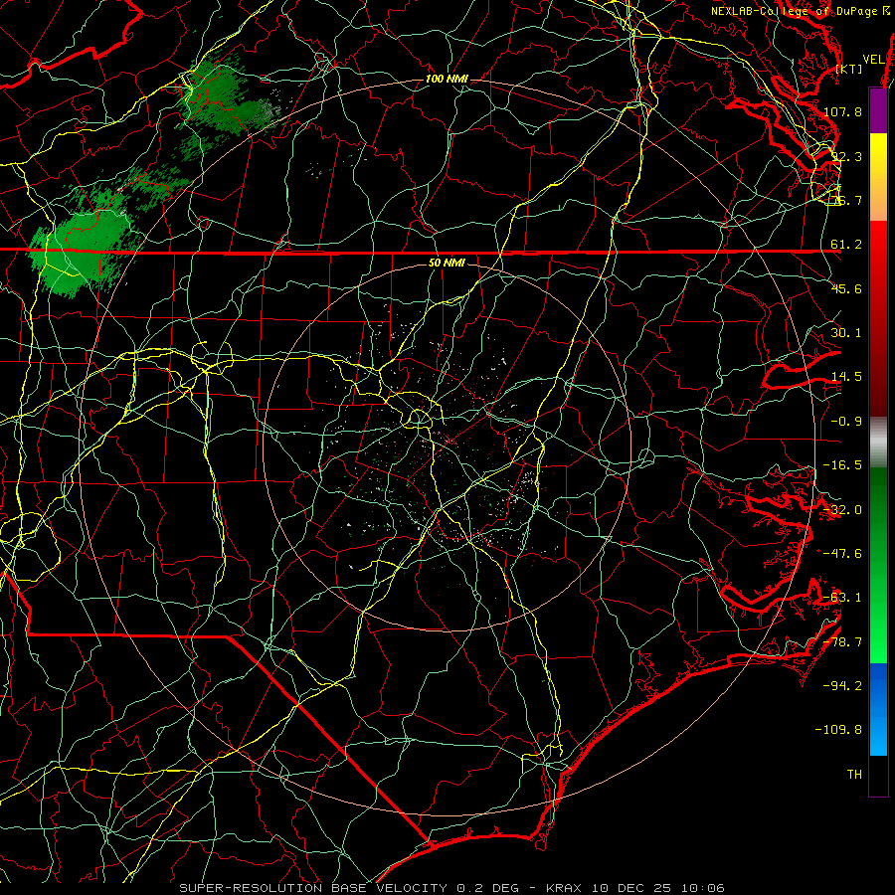Click the Super-Resolution Base Velocity caption
Image resolution: width=895 pixels, height=895 pixels.
tap(451, 888)
